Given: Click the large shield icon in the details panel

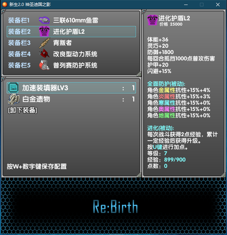Looking at the screenshot, I should click(x=153, y=20).
